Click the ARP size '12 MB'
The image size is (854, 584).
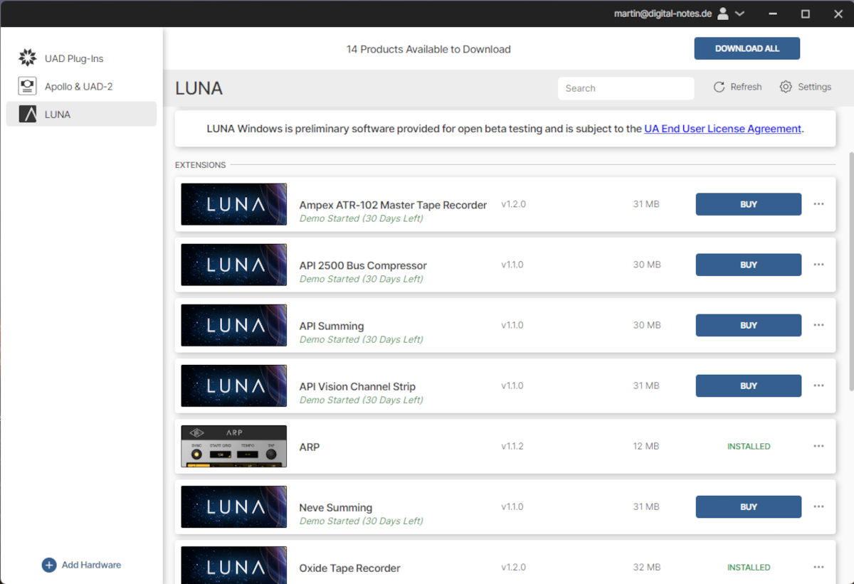646,446
